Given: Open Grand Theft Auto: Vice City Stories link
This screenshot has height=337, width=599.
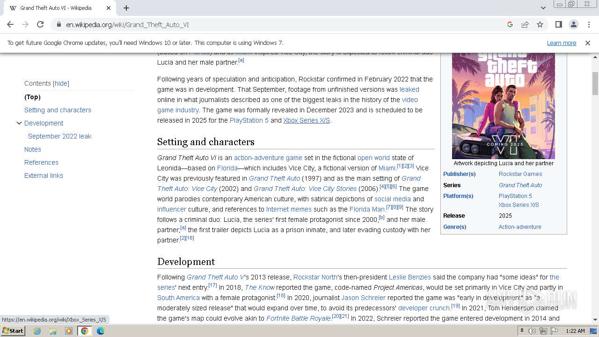Looking at the screenshot, I should (305, 189).
